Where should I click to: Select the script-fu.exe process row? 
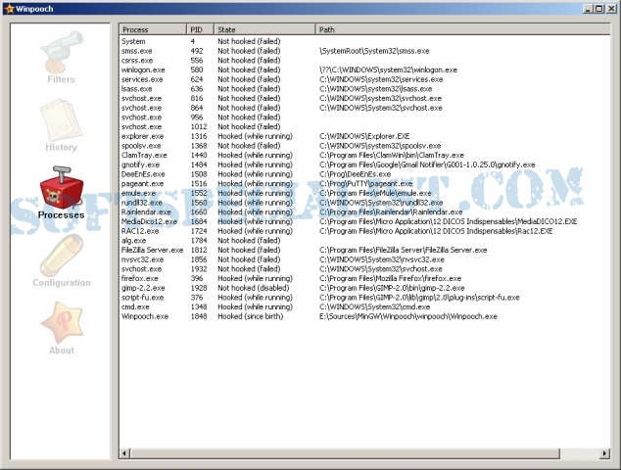coord(364,298)
